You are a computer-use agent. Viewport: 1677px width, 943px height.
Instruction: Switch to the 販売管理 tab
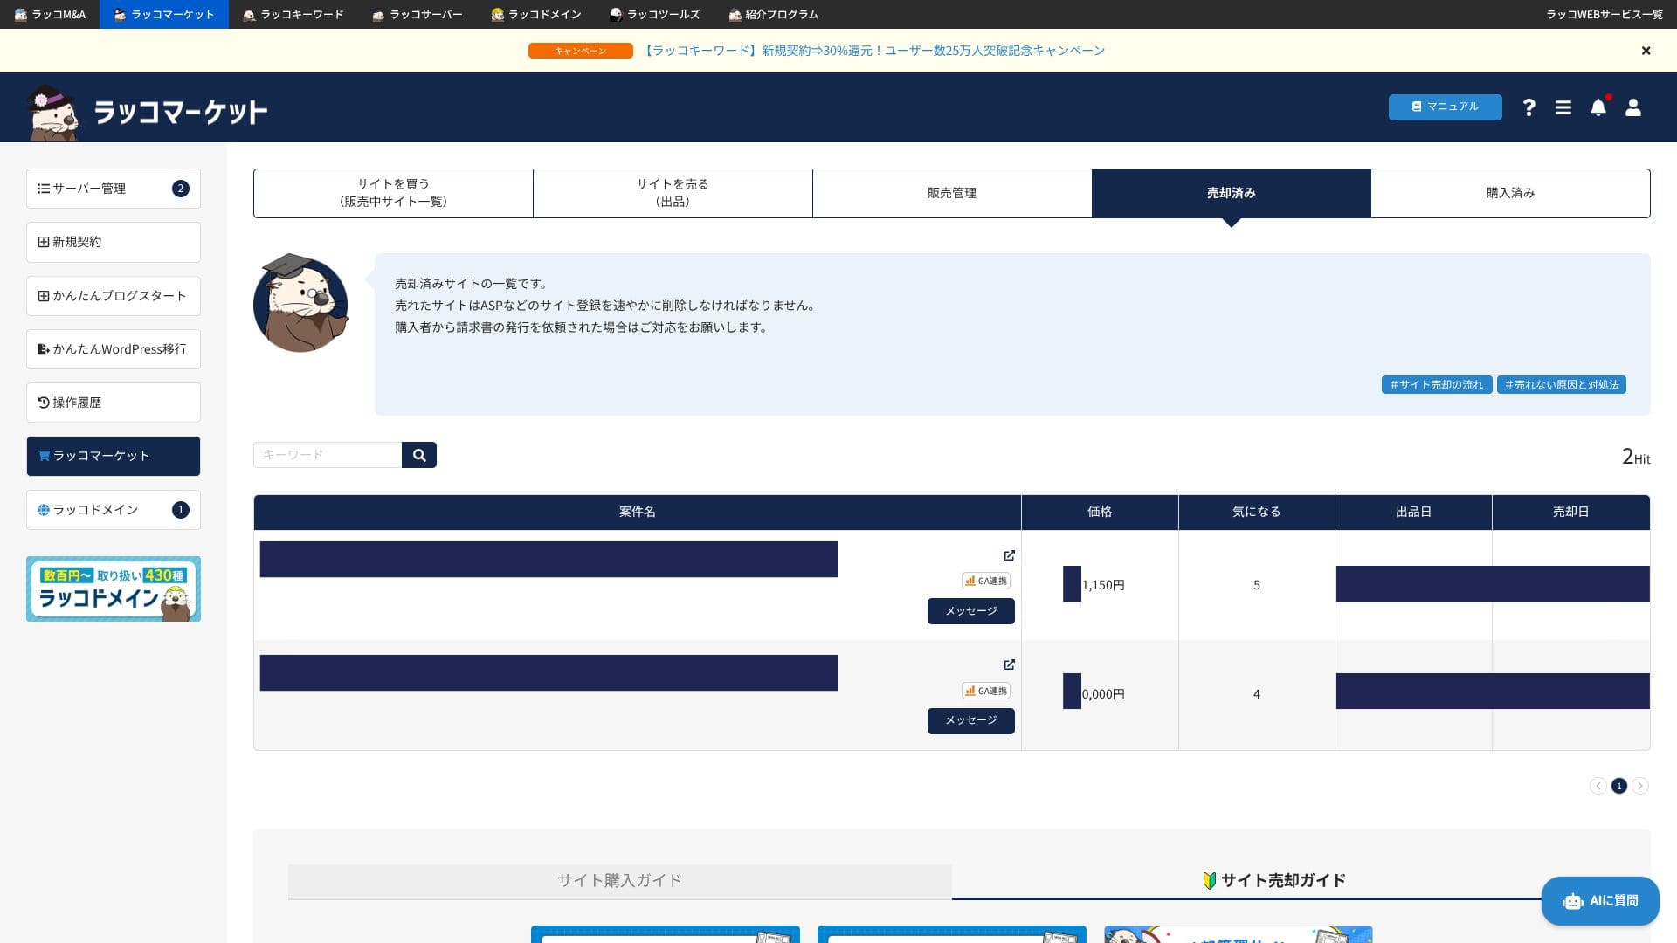(951, 193)
